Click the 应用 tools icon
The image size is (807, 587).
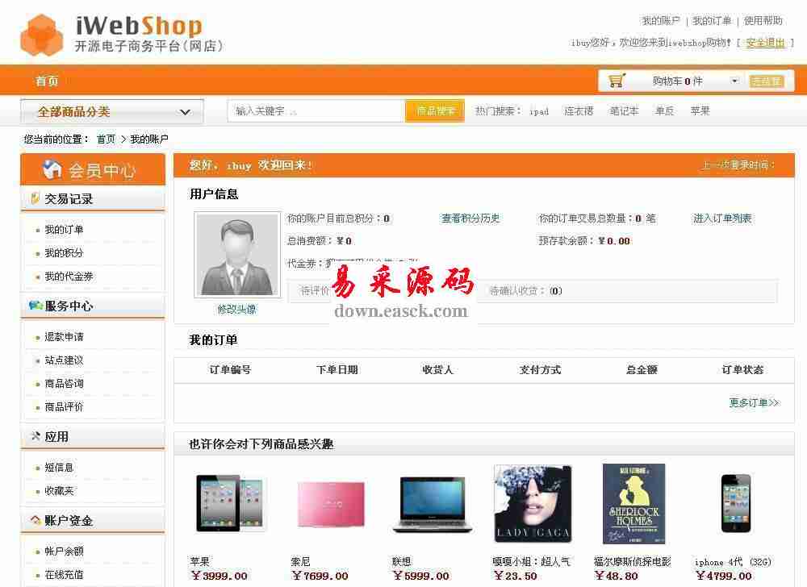click(x=36, y=436)
